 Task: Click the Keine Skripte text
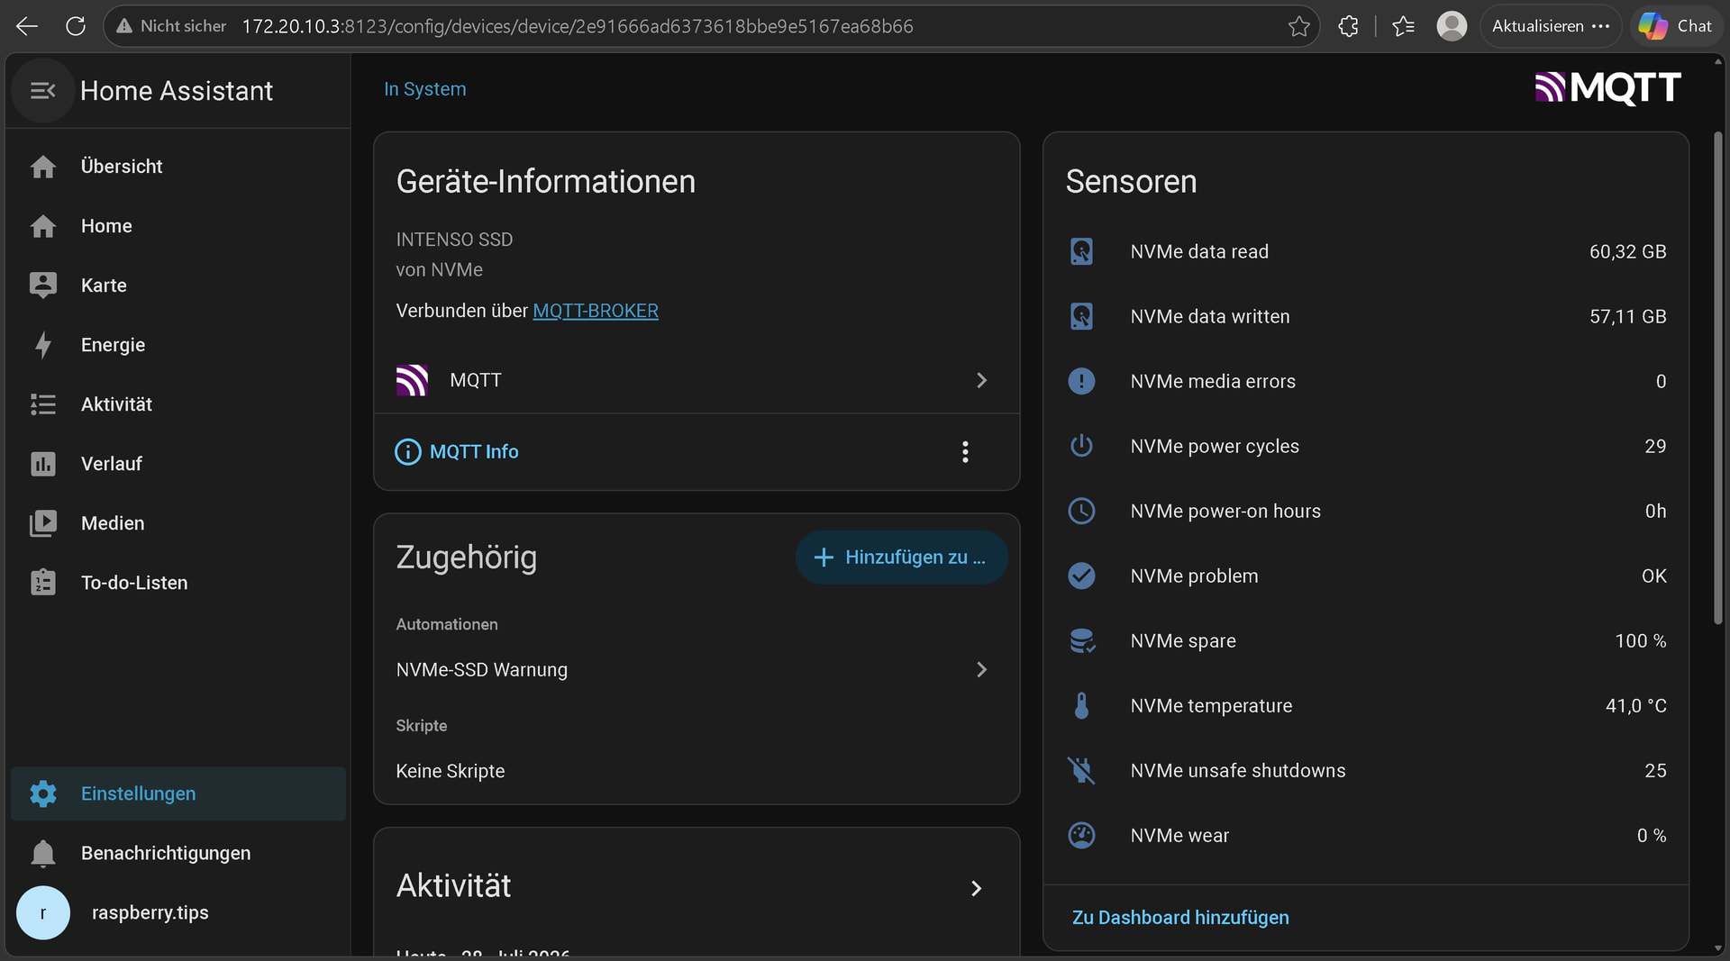451,771
